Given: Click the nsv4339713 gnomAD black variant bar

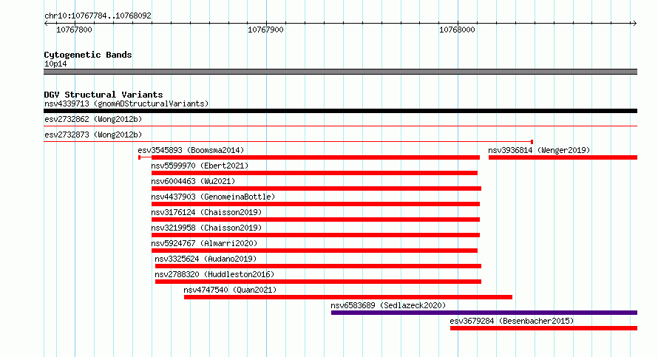Looking at the screenshot, I should tap(340, 111).
